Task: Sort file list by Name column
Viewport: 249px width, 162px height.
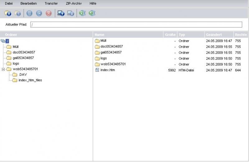Action: [100, 35]
